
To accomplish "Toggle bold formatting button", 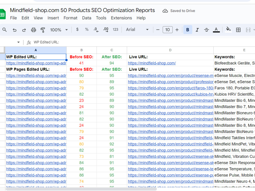I will point(188,30).
